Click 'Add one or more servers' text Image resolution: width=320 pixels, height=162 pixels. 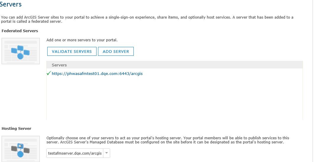click(82, 40)
